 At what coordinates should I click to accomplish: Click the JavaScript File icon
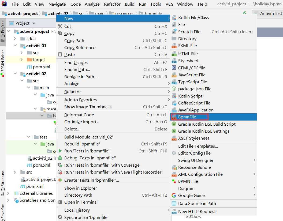(x=174, y=75)
